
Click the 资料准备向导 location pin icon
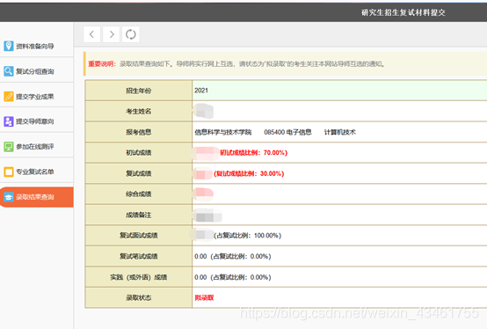point(9,46)
